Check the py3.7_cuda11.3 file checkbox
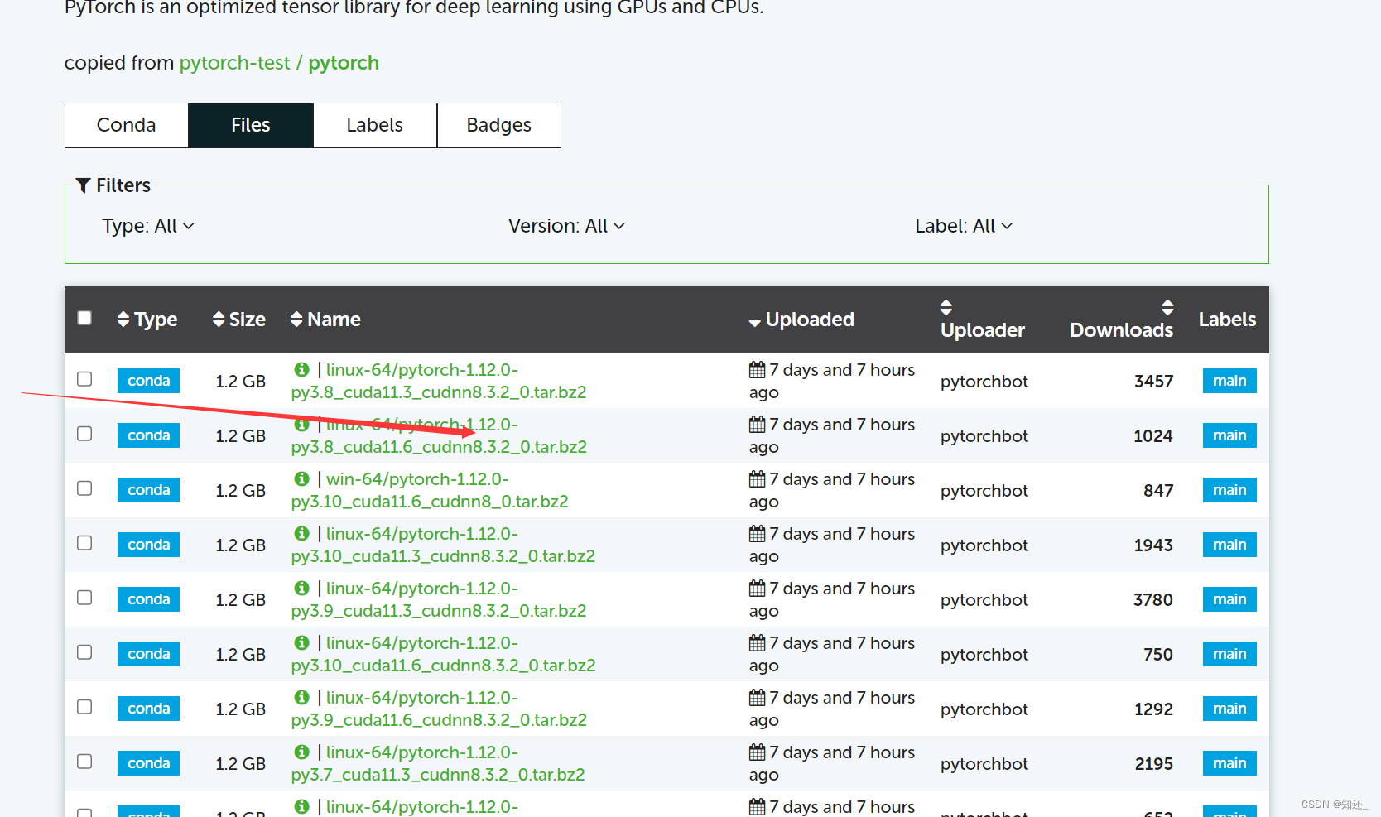This screenshot has width=1381, height=817. [x=84, y=762]
